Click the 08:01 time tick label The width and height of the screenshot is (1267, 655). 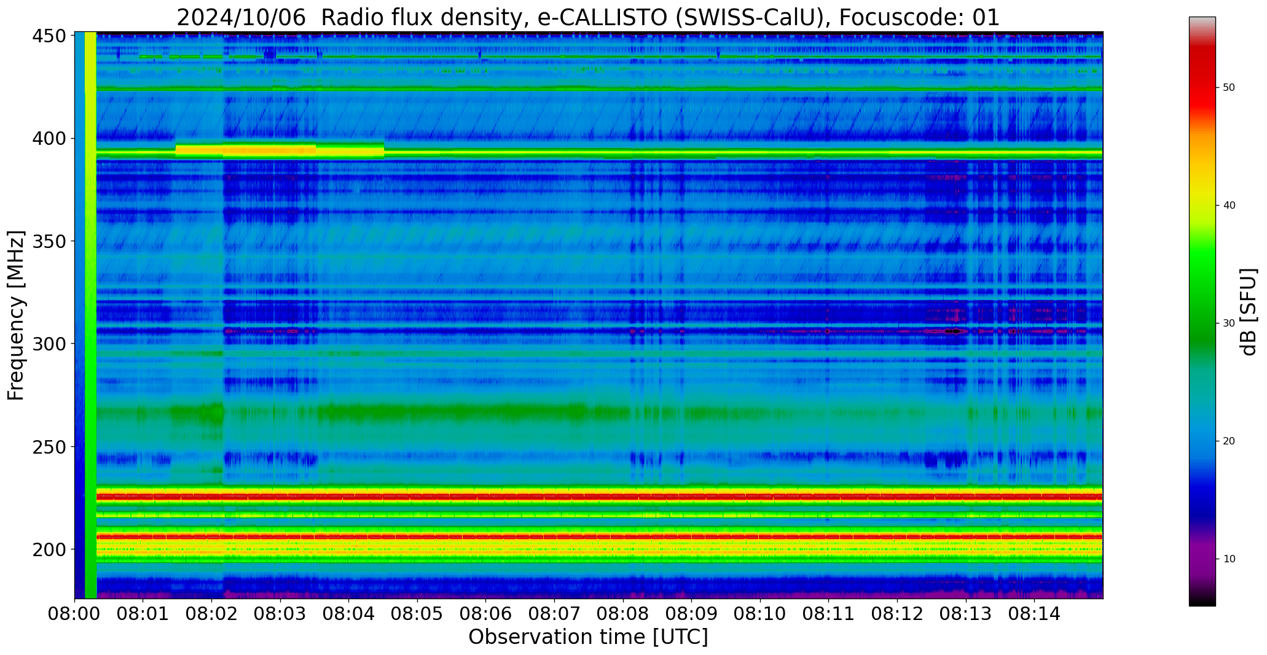[x=143, y=613]
